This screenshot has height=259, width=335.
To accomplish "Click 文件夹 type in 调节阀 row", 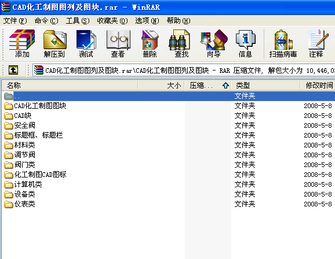I will [x=245, y=155].
